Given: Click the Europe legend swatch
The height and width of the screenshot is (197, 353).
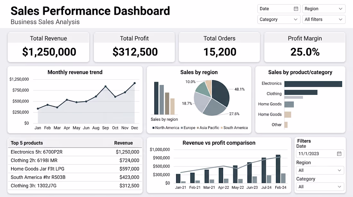Looking at the screenshot, I should click(182, 128).
